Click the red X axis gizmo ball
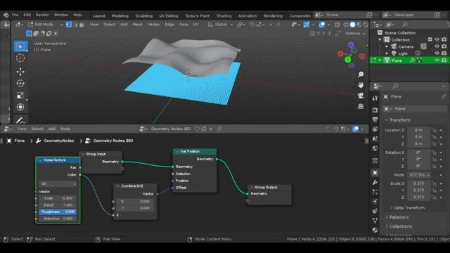 pyautogui.click(x=340, y=53)
